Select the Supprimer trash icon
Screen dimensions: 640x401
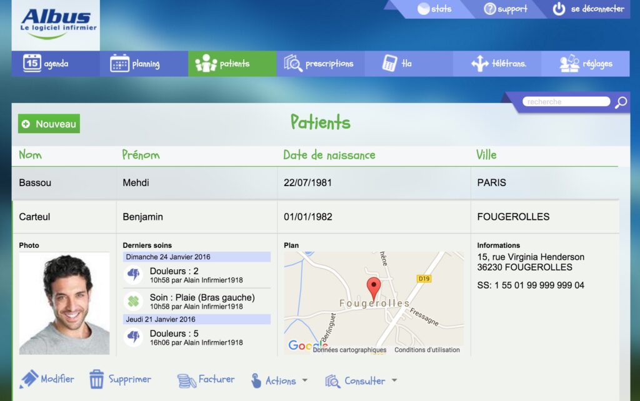[97, 380]
